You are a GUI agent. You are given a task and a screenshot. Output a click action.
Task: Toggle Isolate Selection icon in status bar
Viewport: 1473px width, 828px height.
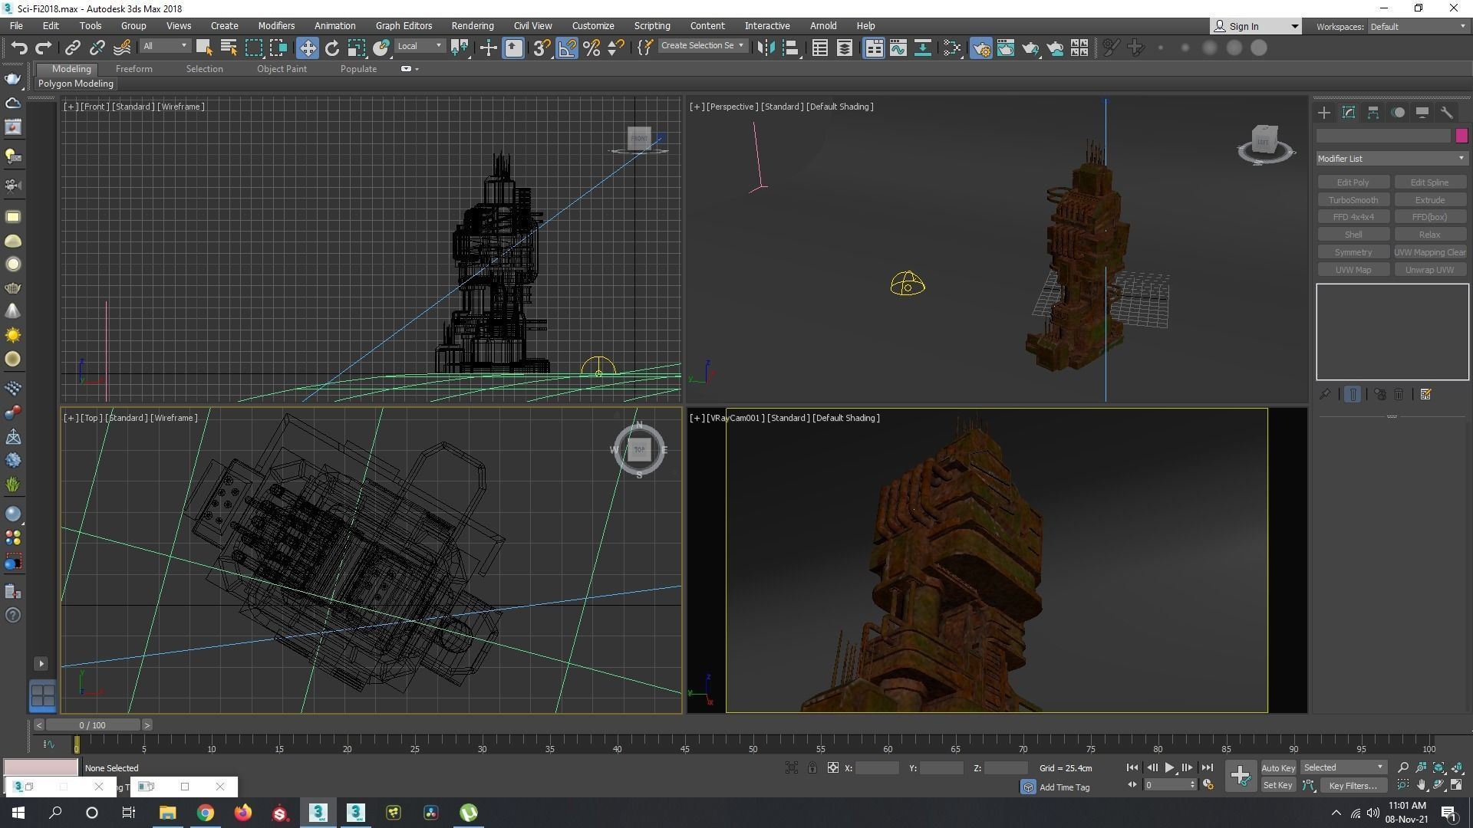coord(792,767)
